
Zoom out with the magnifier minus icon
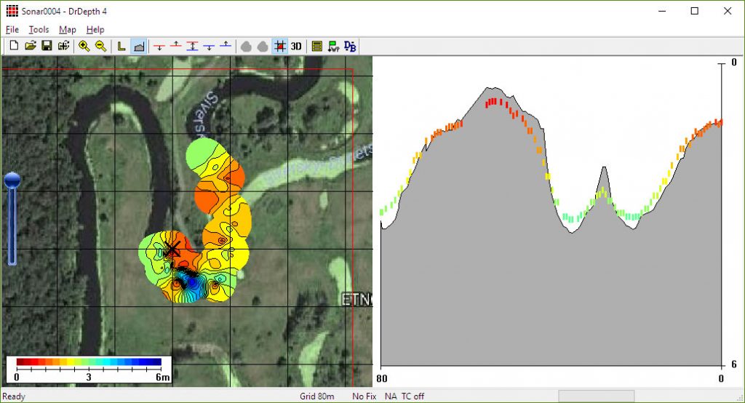100,46
